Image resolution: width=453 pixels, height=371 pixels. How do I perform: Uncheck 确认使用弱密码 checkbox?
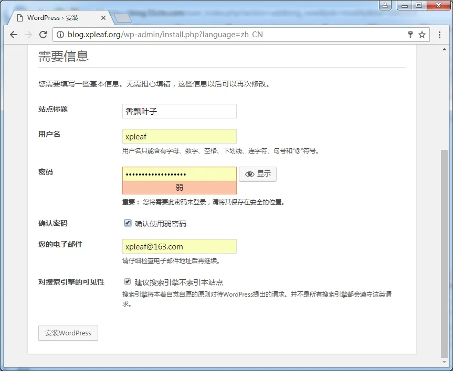(128, 223)
